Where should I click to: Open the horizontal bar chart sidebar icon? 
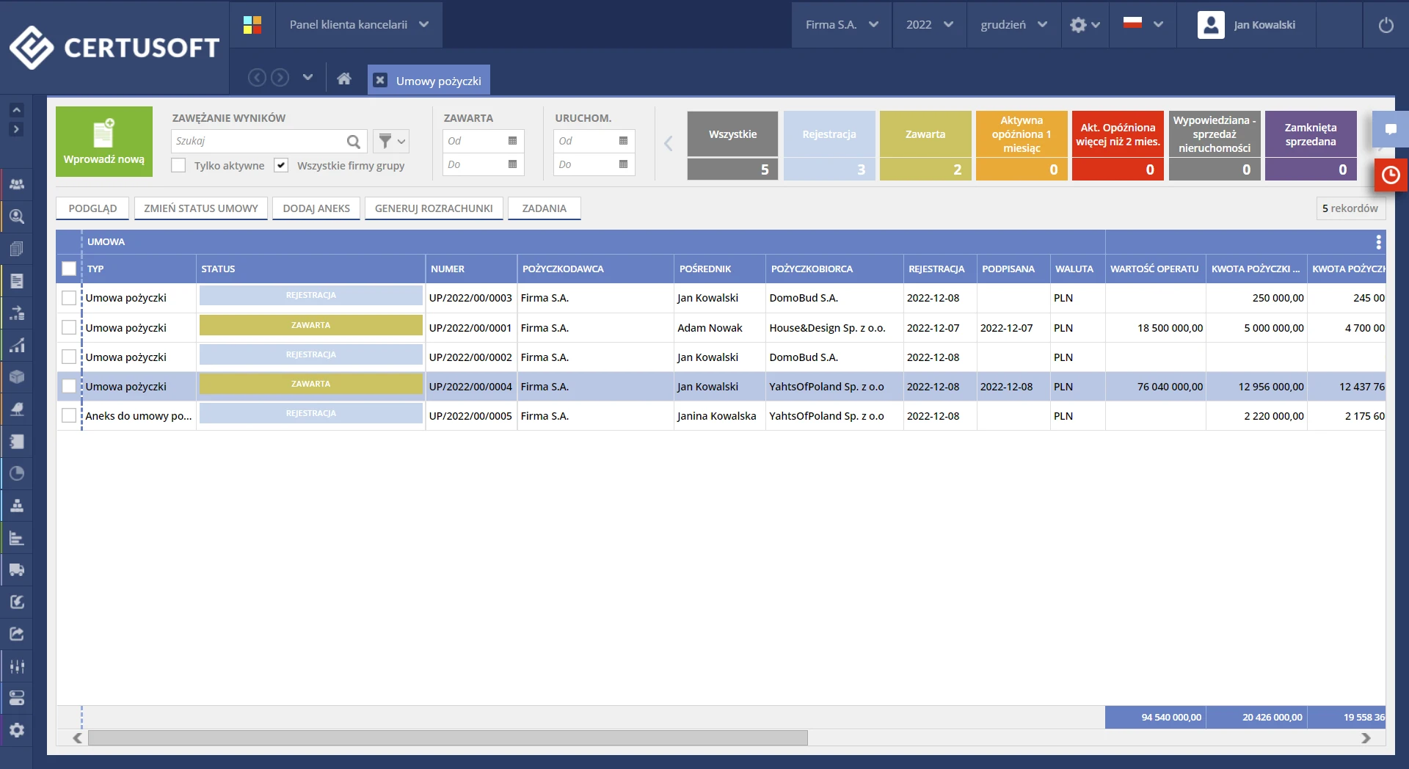point(17,538)
